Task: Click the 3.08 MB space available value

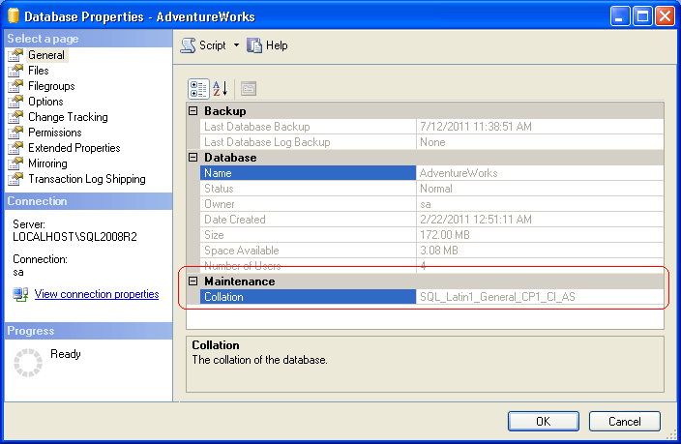Action: pos(438,251)
